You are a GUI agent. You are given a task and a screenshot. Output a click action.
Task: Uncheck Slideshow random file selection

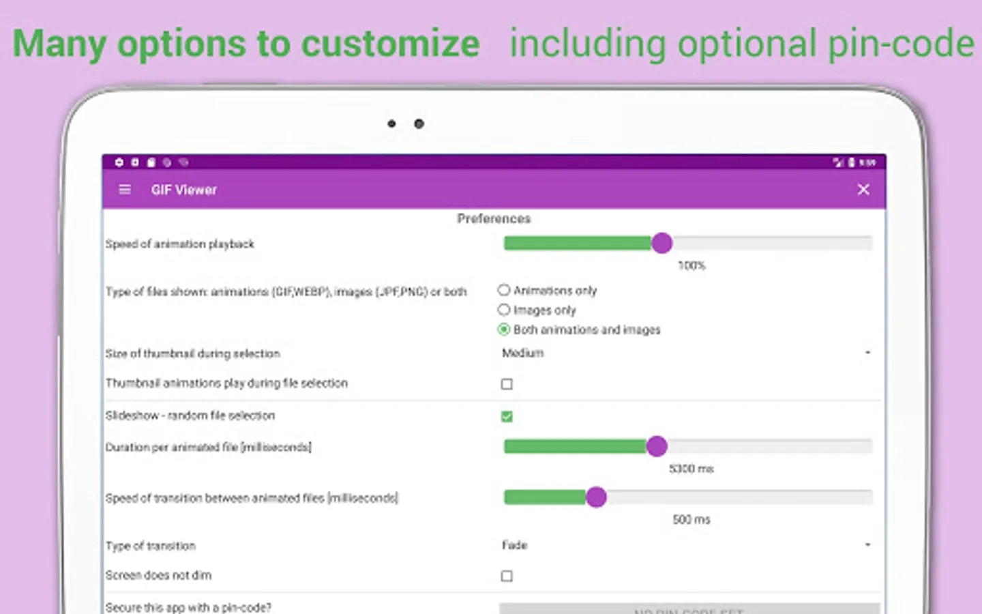click(507, 416)
